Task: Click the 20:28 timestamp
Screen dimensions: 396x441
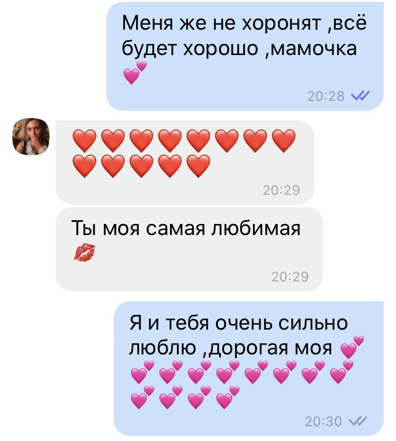Action: [325, 96]
